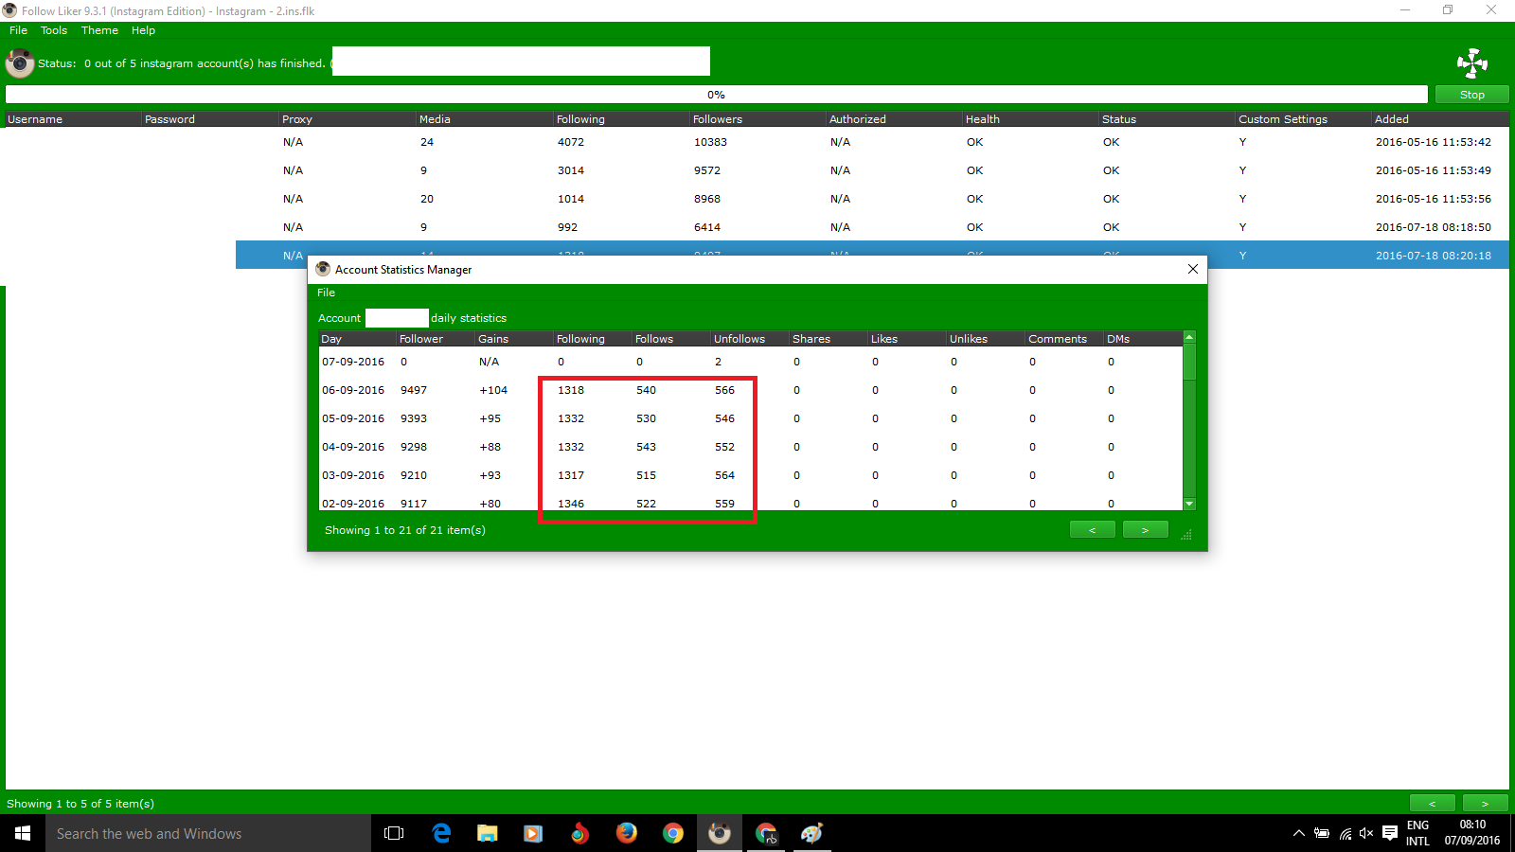The image size is (1515, 852).
Task: Show hidden system tray icons
Action: pos(1298,833)
